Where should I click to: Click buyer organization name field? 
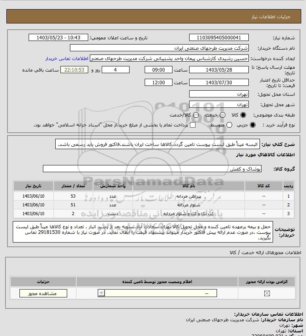pyautogui.click(x=159, y=48)
